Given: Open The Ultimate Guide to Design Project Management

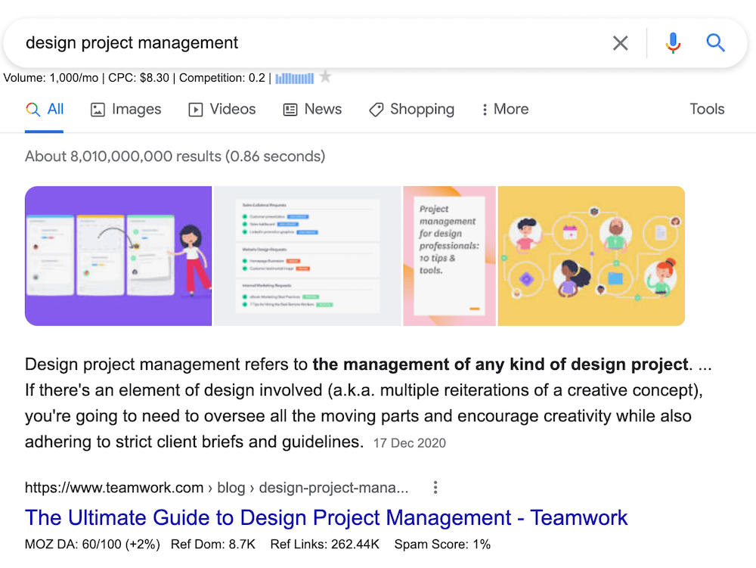Looking at the screenshot, I should [326, 517].
